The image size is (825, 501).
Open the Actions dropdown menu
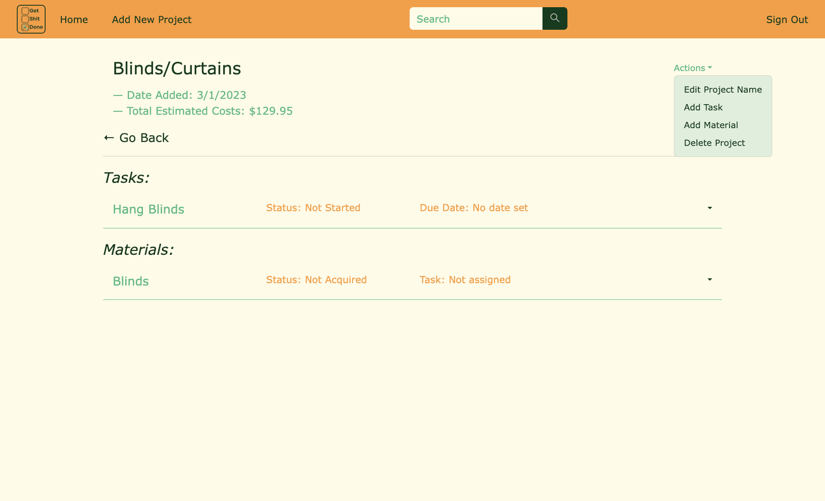point(692,68)
